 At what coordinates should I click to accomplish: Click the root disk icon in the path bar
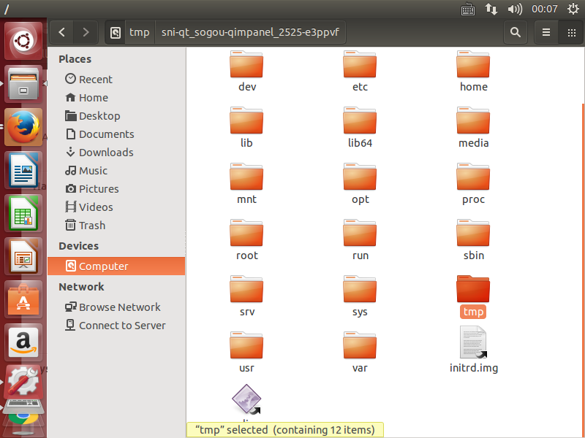116,32
